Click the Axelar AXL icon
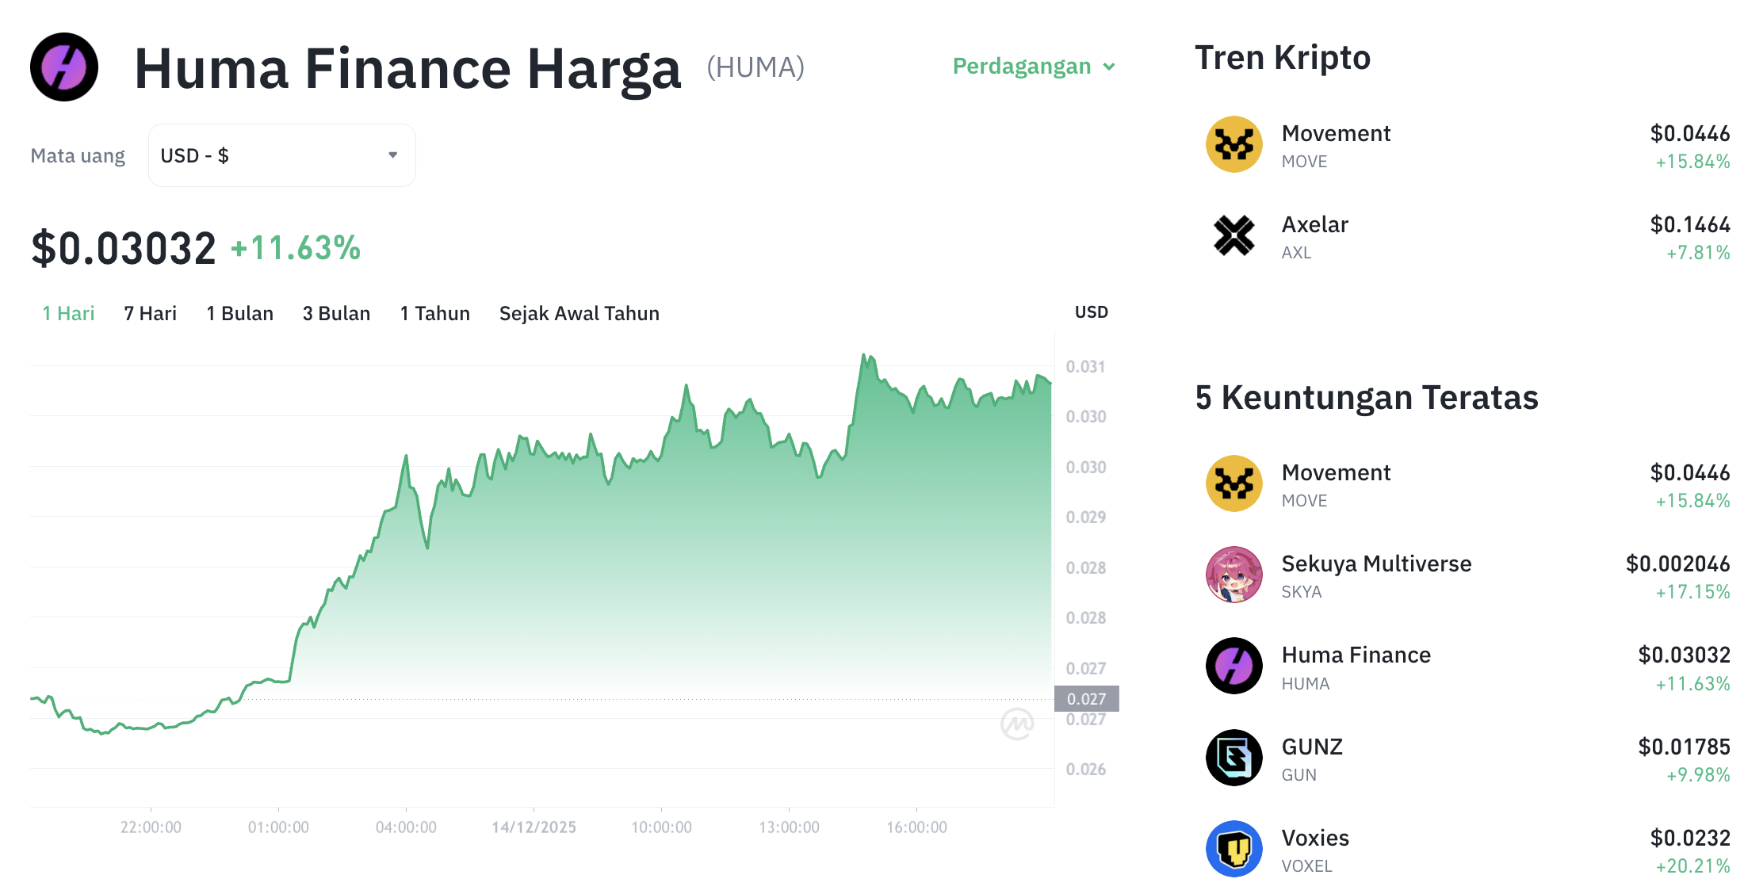Screen dimensions: 1744x894 point(1233,236)
